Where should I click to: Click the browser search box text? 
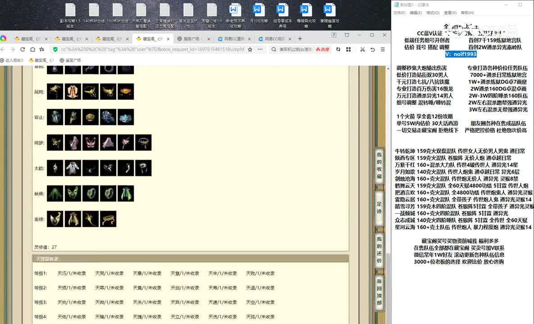[295, 49]
